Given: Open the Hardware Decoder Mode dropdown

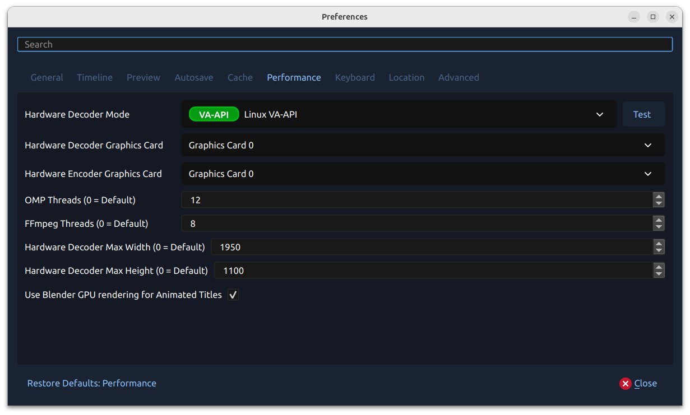Looking at the screenshot, I should 600,114.
